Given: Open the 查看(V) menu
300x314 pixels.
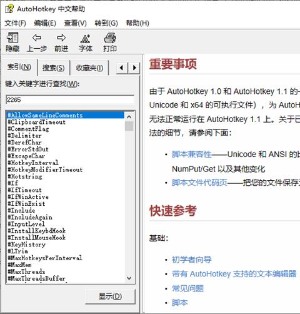Looking at the screenshot, I should [x=75, y=23].
